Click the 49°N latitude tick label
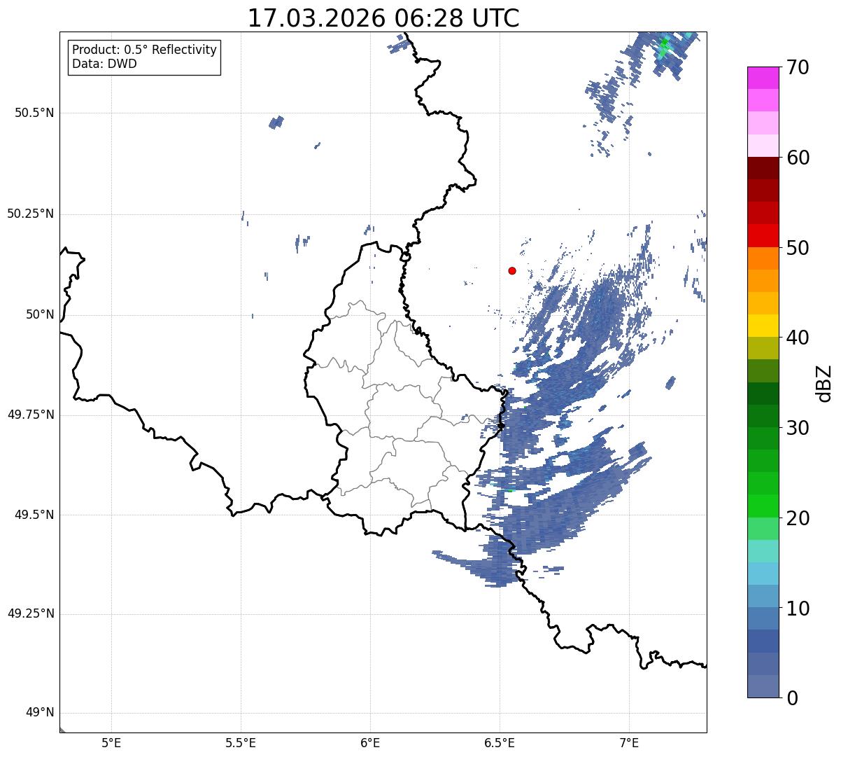 40,713
